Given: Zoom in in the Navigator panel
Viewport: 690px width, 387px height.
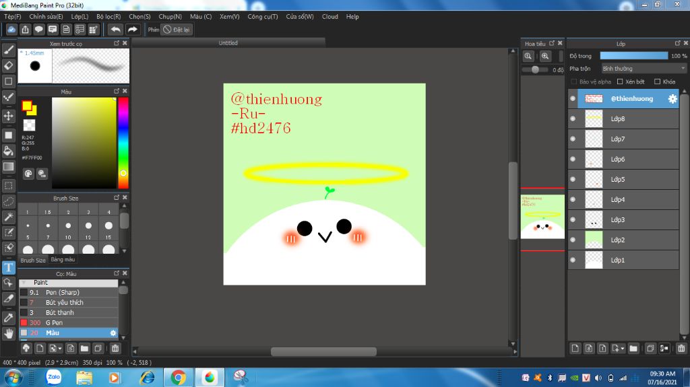Looking at the screenshot, I should [x=544, y=56].
